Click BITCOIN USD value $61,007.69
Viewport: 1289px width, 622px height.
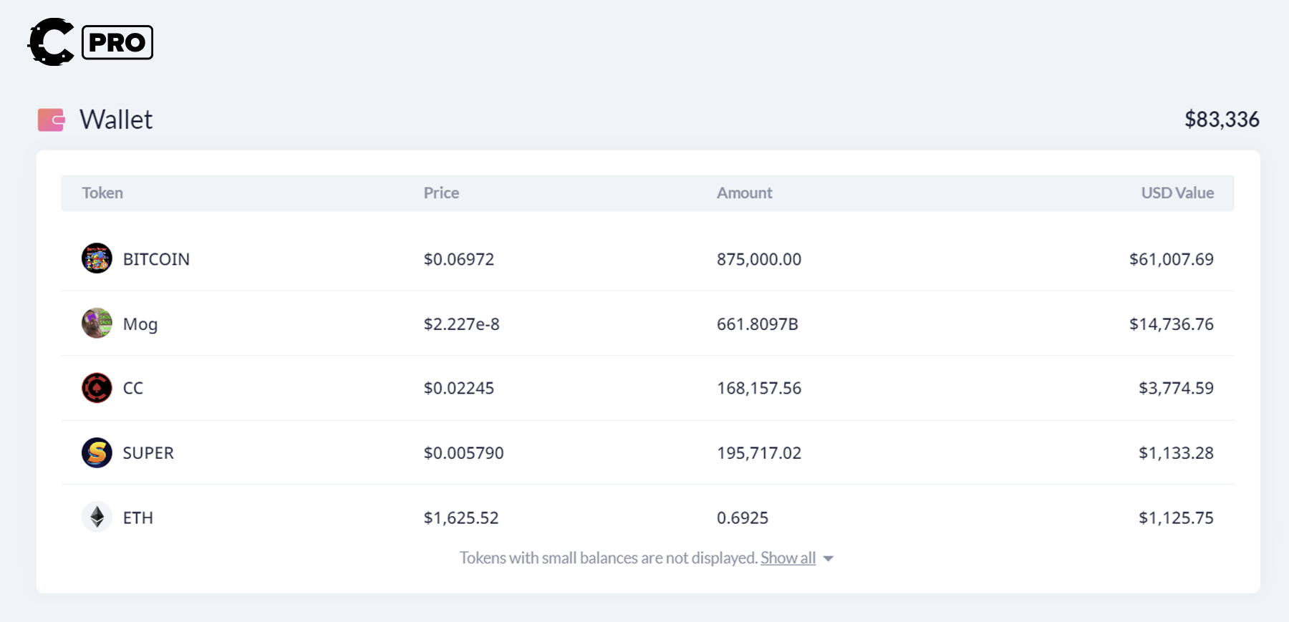pyautogui.click(x=1172, y=259)
